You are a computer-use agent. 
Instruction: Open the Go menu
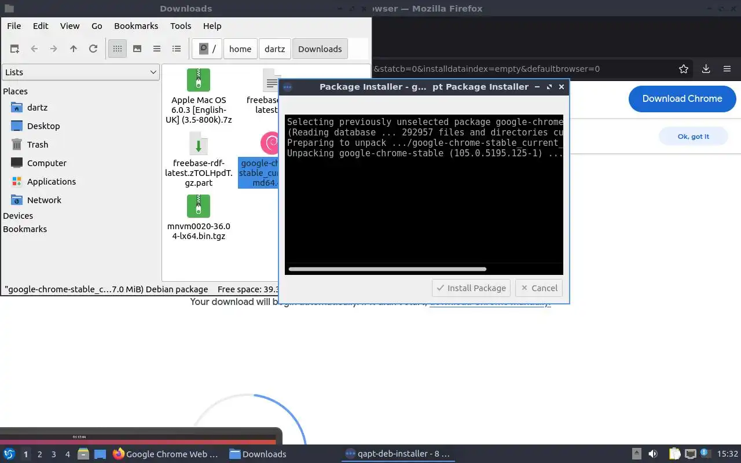point(97,26)
